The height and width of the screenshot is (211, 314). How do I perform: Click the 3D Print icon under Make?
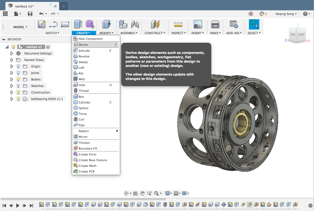(x=215, y=25)
